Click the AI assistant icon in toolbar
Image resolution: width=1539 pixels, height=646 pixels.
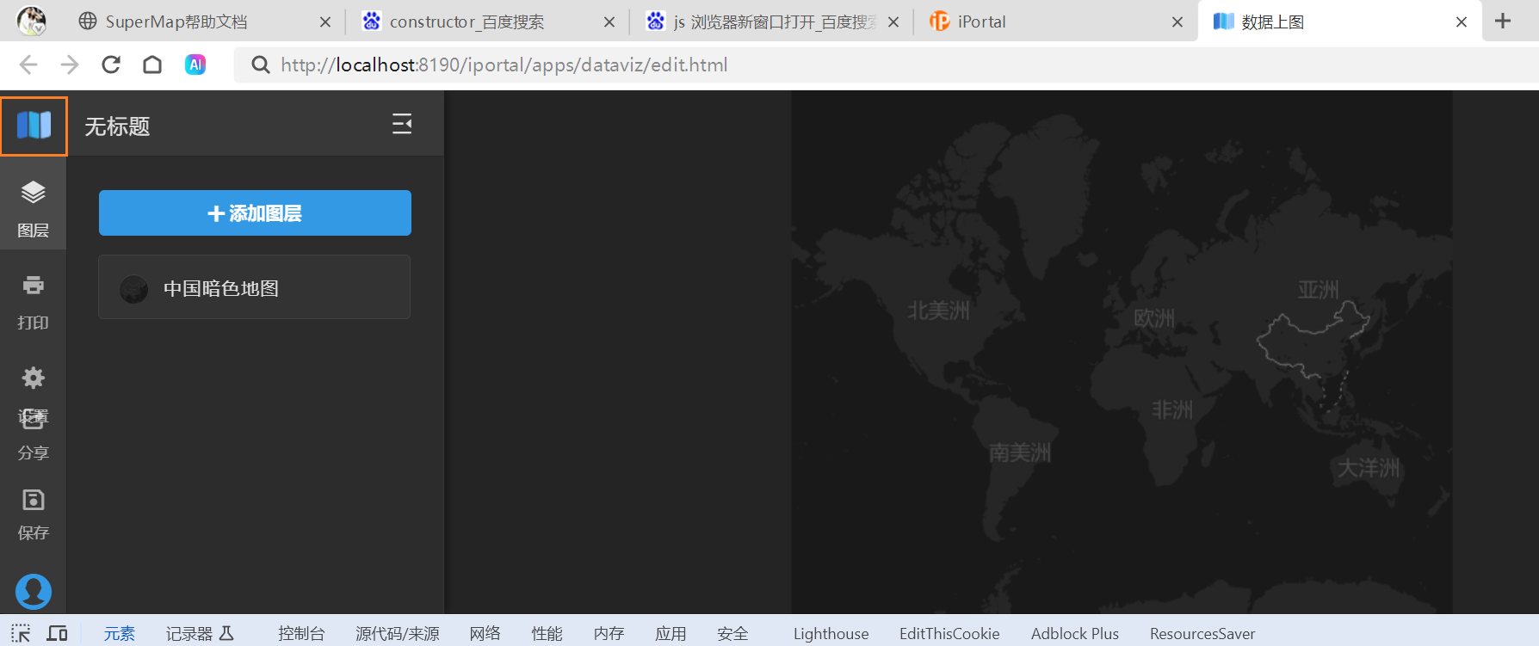click(195, 65)
